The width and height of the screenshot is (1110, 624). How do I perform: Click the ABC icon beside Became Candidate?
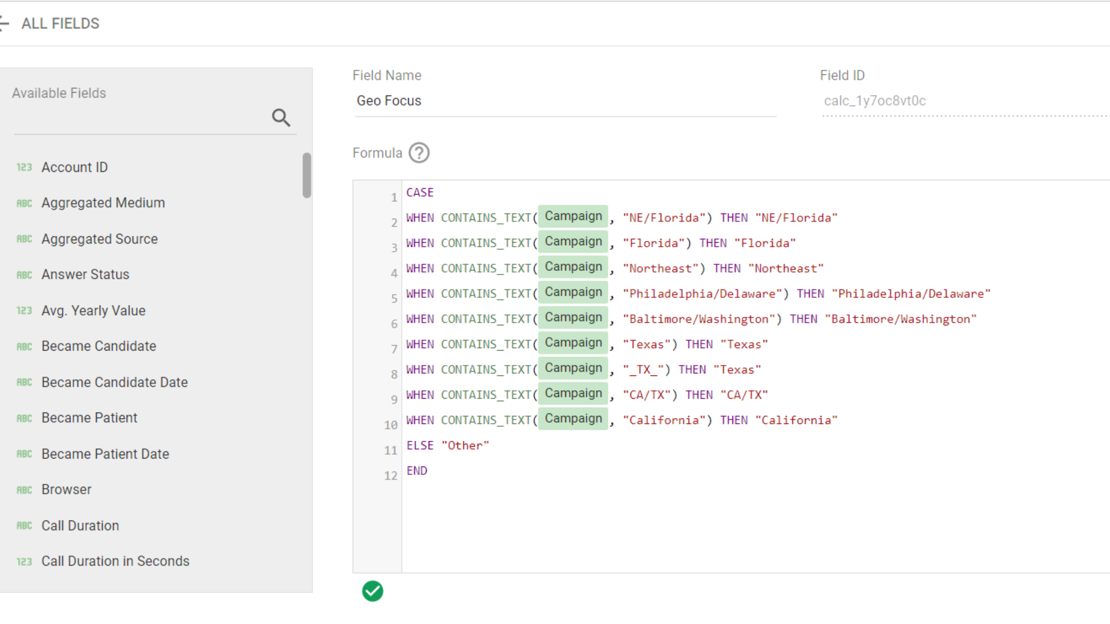click(x=24, y=347)
